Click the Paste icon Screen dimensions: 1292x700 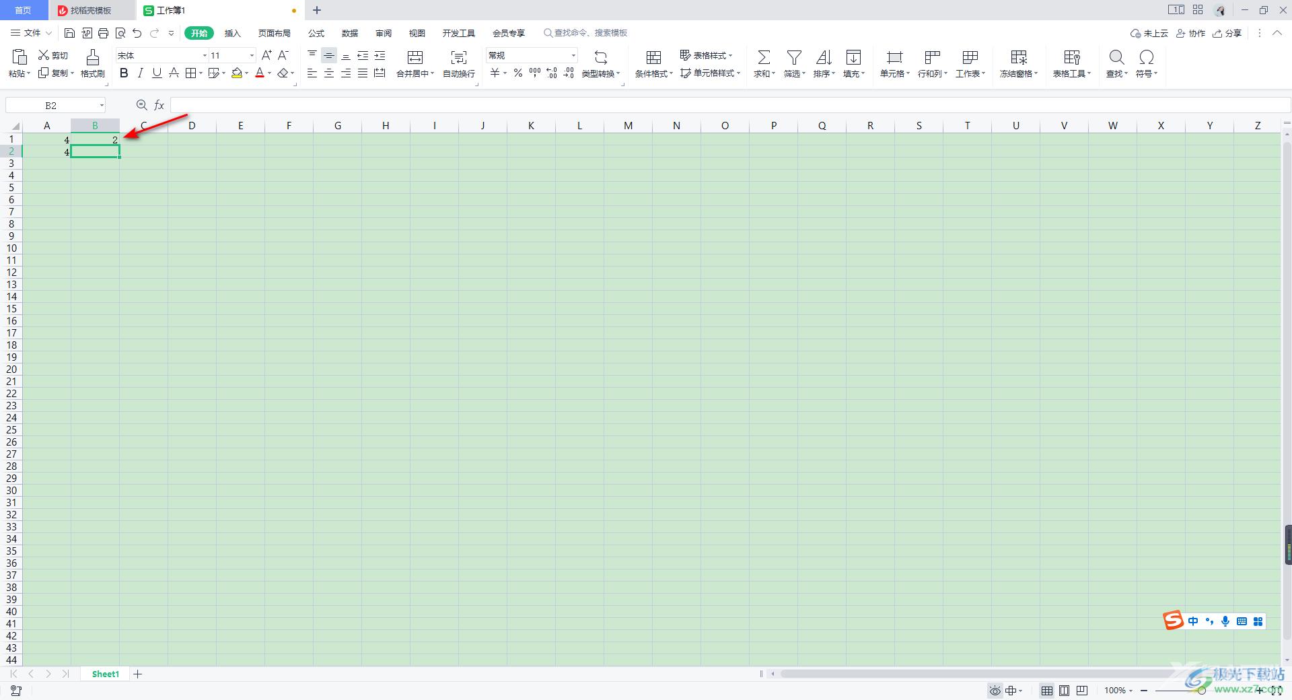point(20,57)
